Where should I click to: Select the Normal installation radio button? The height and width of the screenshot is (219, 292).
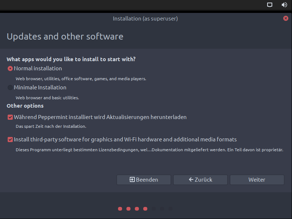10,68
